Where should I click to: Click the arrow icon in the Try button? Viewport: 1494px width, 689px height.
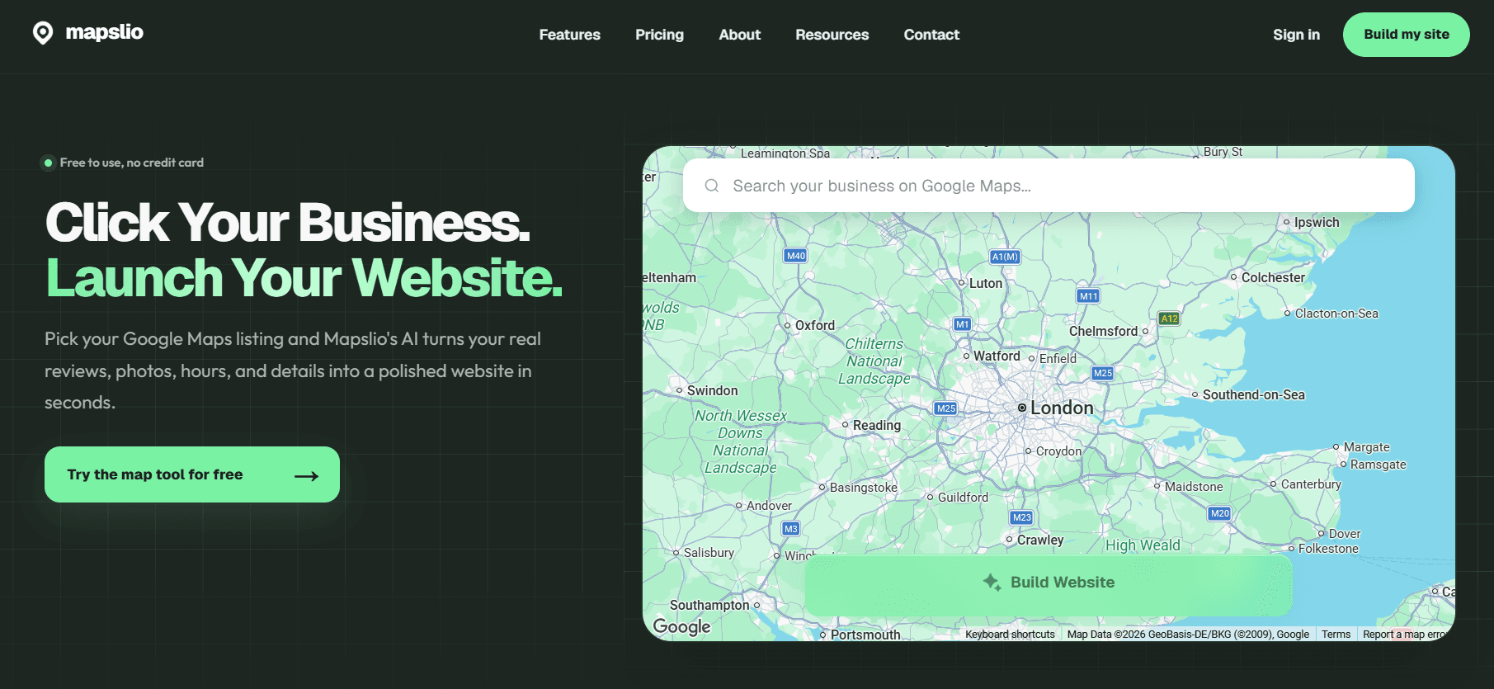(306, 475)
